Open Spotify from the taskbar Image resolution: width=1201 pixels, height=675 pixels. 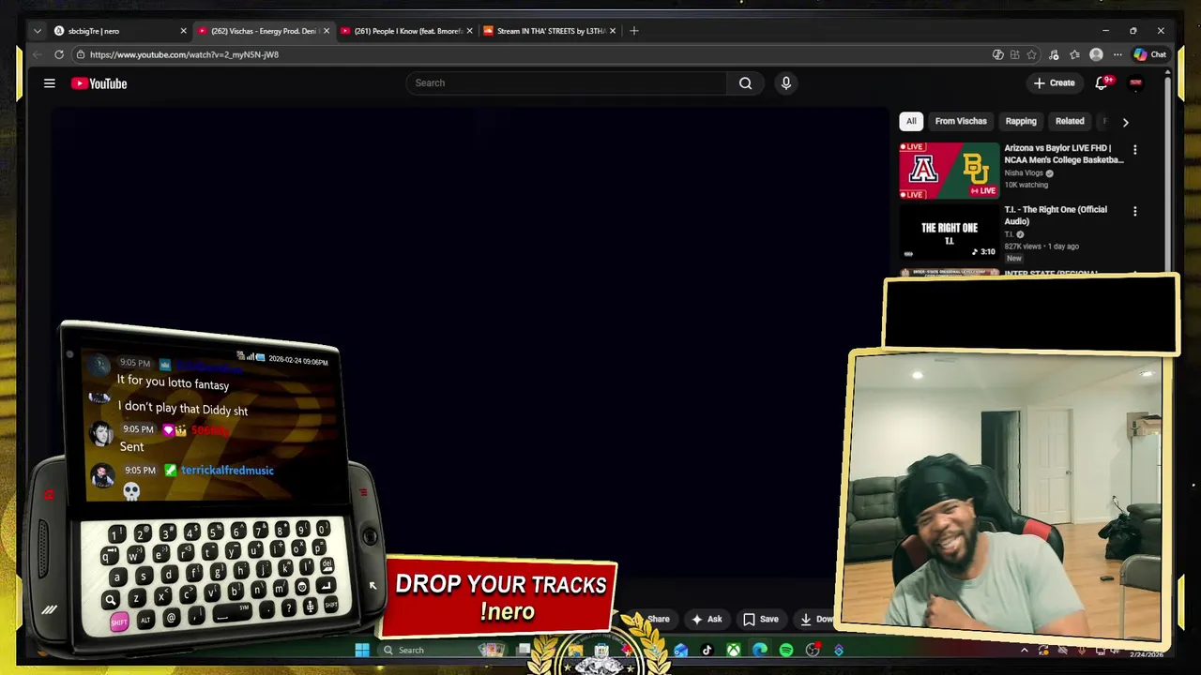[786, 650]
